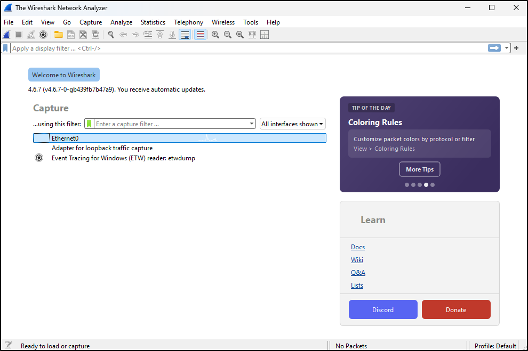Screen dimensions: 528x351
Task: Click the first tip pagination dot
Action: pos(407,185)
